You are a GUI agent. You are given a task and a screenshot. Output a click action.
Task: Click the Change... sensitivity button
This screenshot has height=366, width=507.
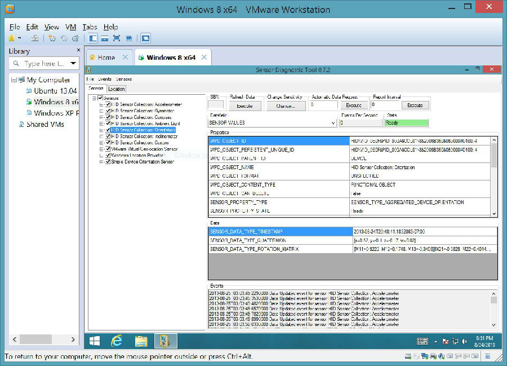tap(286, 105)
